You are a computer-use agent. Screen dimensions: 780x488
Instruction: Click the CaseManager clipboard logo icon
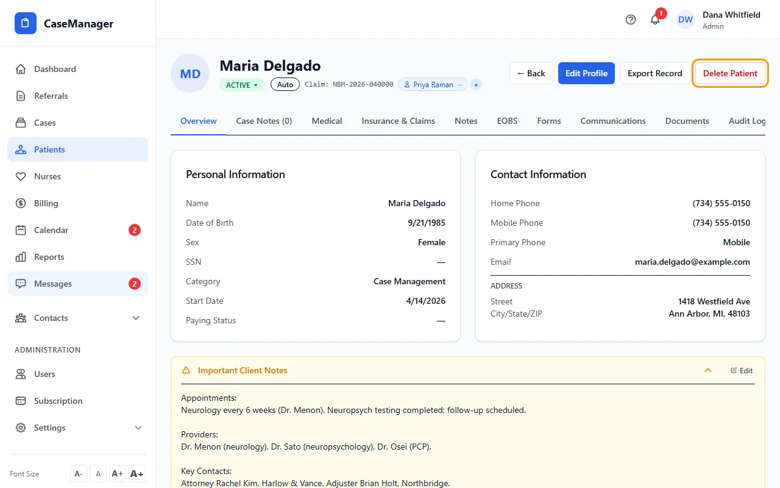(x=26, y=24)
